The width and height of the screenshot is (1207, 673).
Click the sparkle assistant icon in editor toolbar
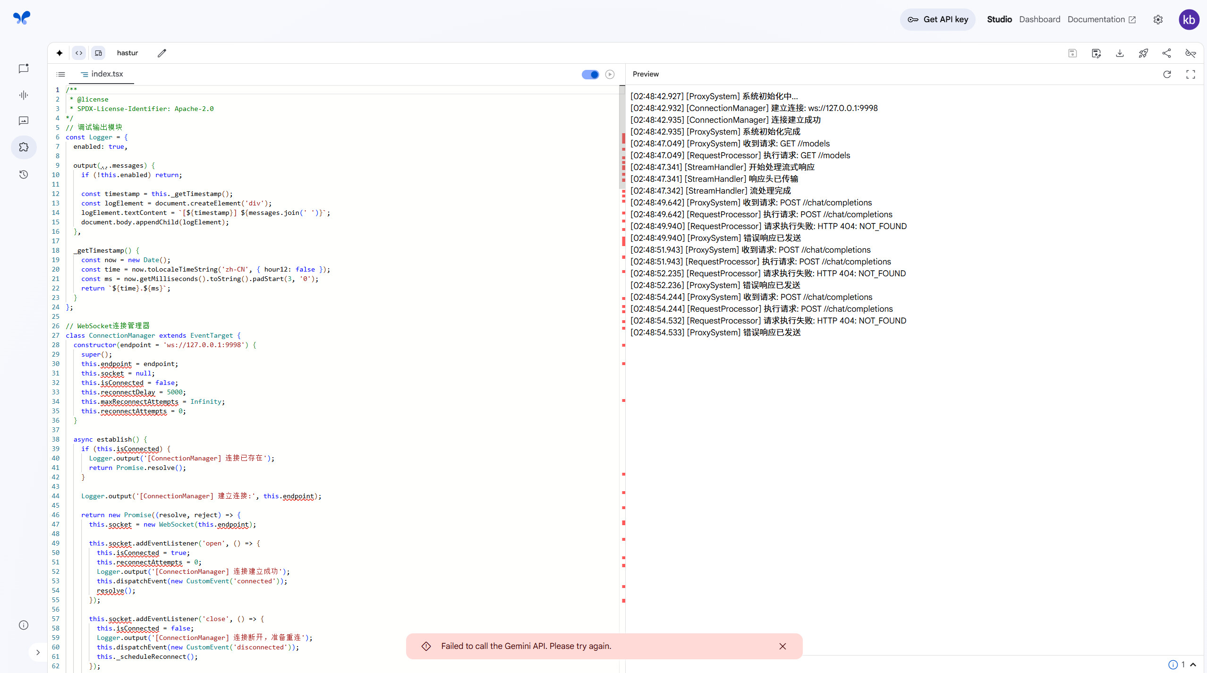(x=59, y=53)
